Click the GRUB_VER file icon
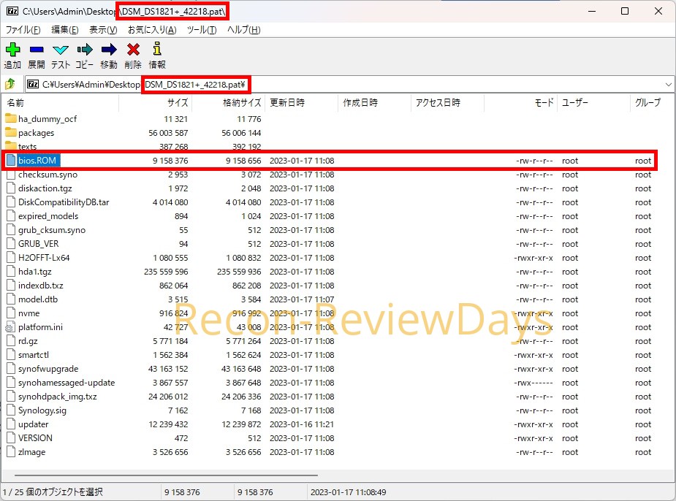The image size is (676, 501). point(11,244)
